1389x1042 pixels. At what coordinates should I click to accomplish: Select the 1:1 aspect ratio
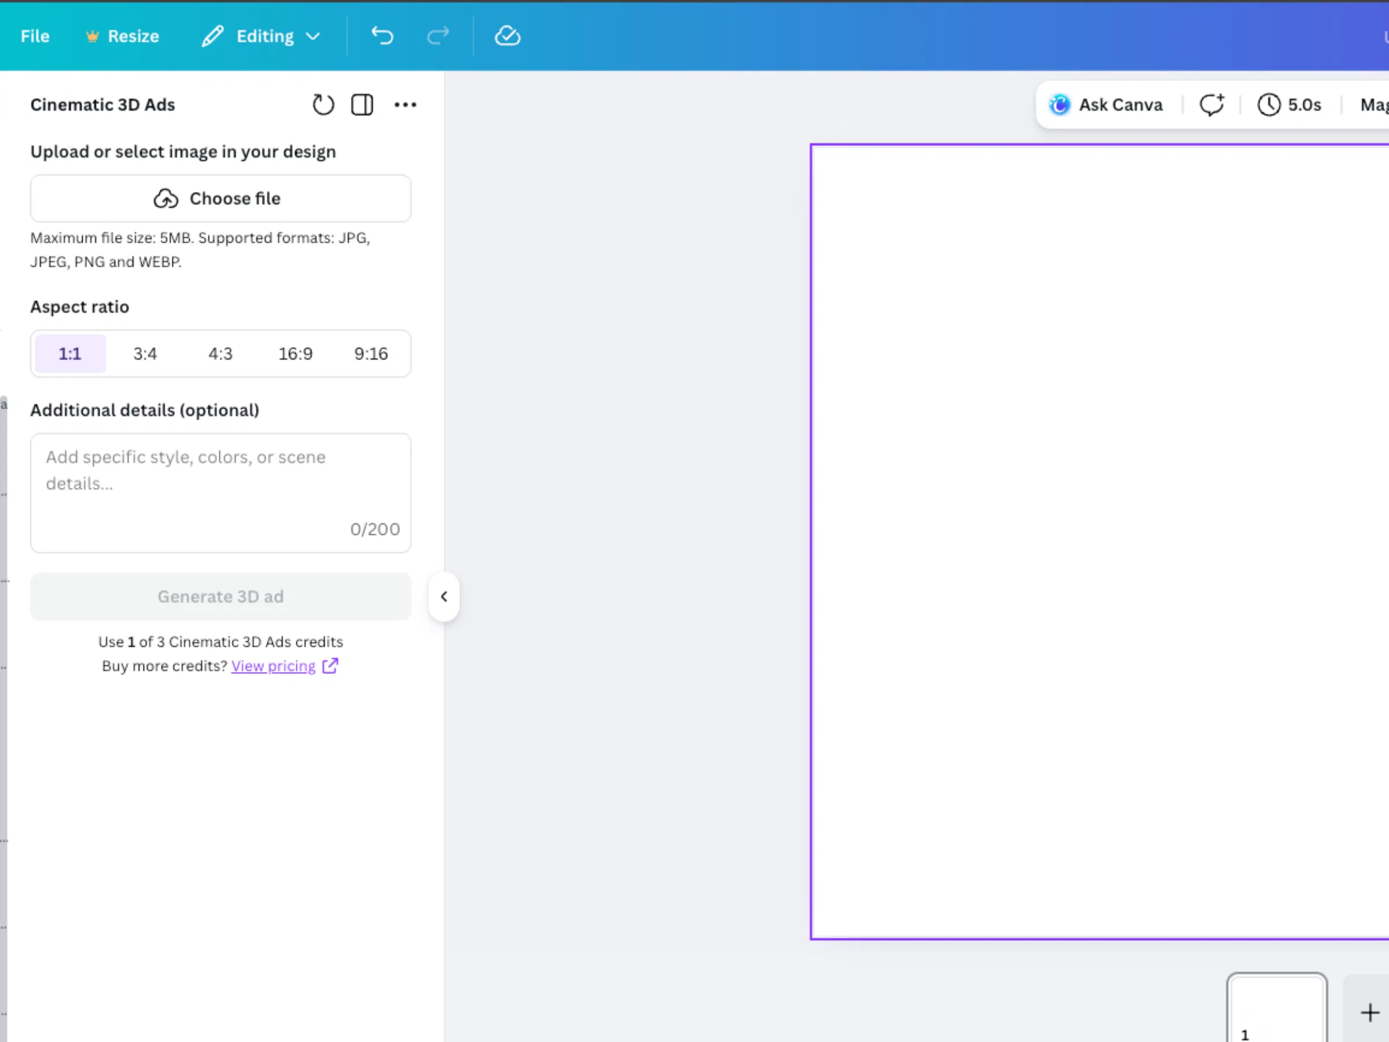point(69,354)
